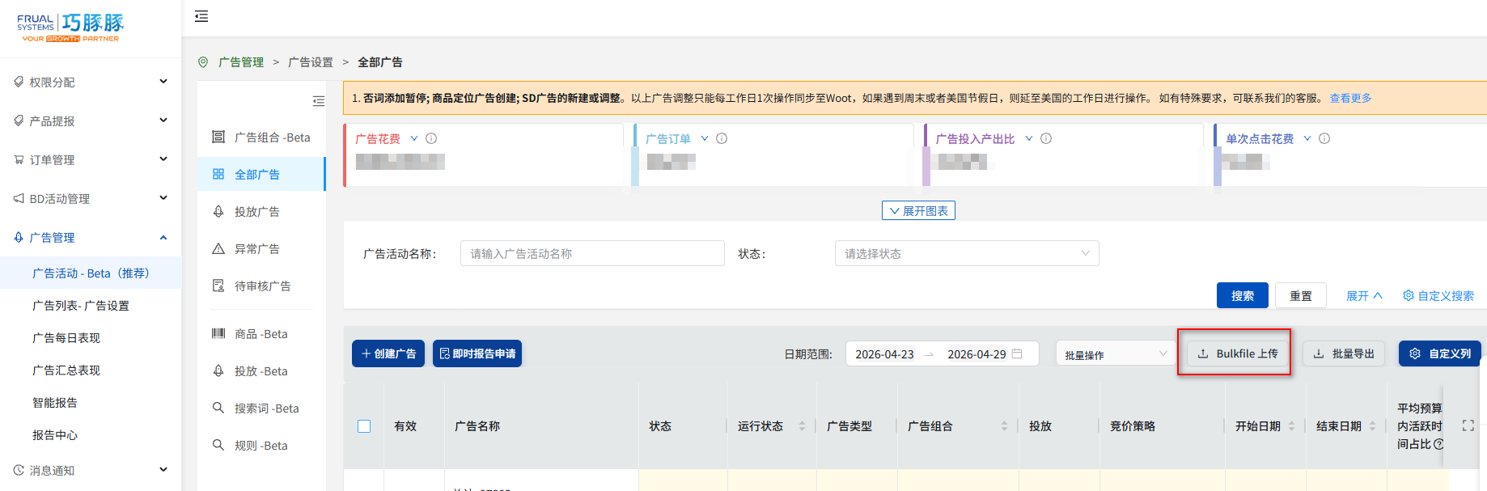Image resolution: width=1487 pixels, height=491 pixels.
Task: Click fullscreen expand icon in table header
Action: [x=1468, y=425]
